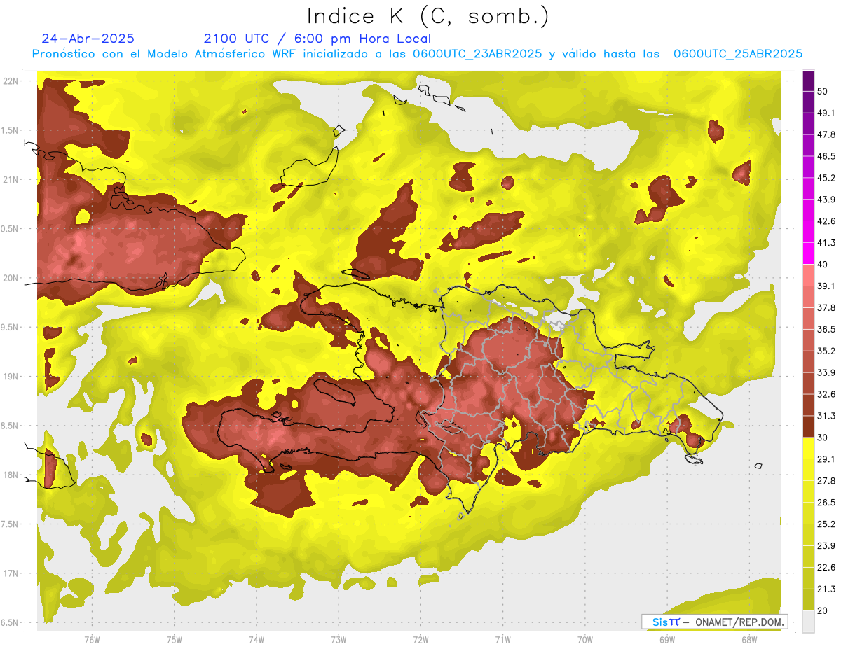Click the colorbar value "40"
Screen dimensions: 841x649
[x=823, y=265]
